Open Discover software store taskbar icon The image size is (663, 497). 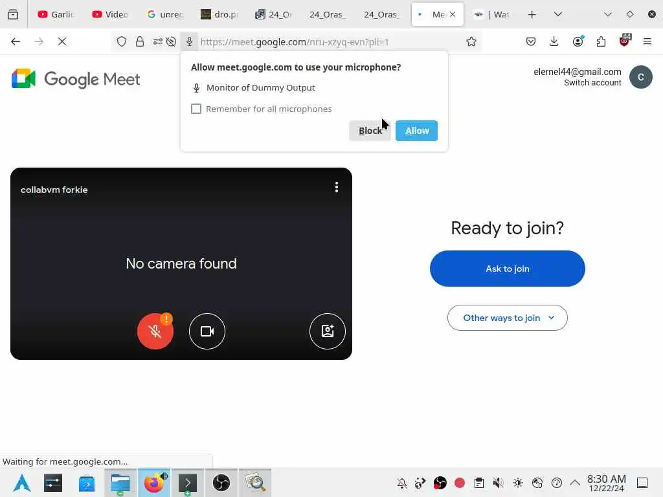pyautogui.click(x=86, y=483)
